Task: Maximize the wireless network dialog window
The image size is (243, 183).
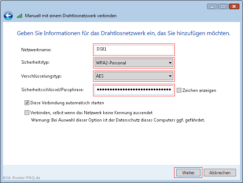Action: pyautogui.click(x=223, y=7)
